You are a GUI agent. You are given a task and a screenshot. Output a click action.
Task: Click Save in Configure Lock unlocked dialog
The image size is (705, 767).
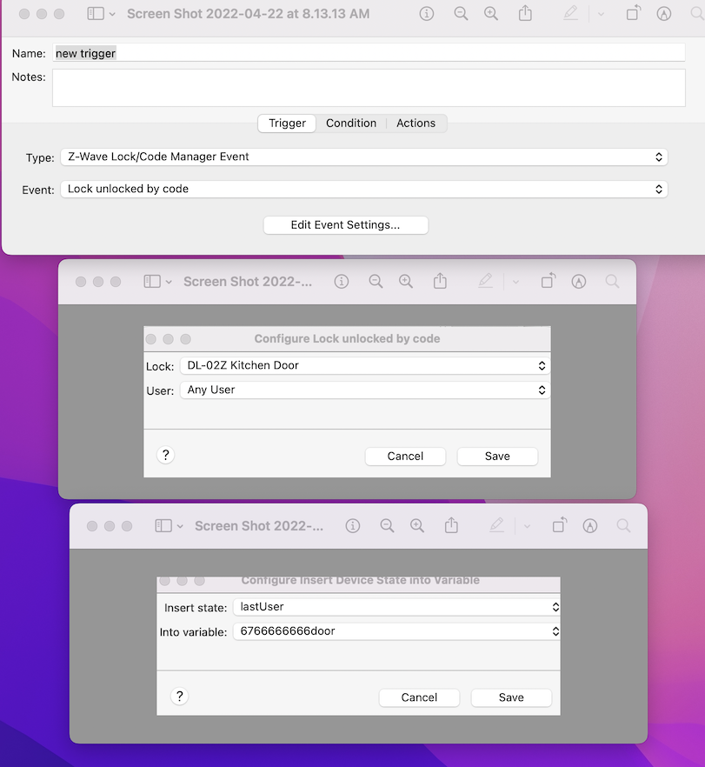coord(497,457)
